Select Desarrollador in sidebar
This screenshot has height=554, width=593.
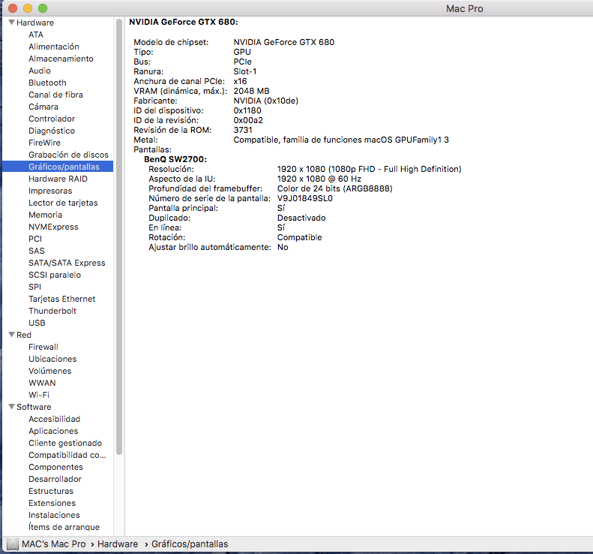55,479
